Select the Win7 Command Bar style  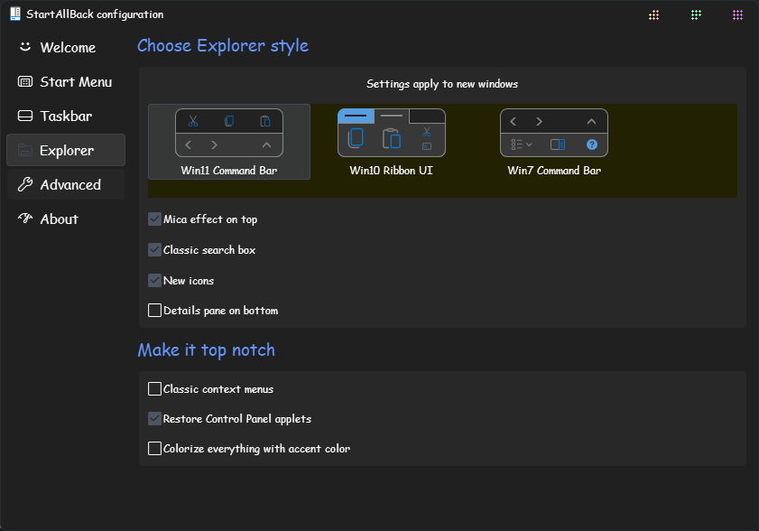coord(553,143)
